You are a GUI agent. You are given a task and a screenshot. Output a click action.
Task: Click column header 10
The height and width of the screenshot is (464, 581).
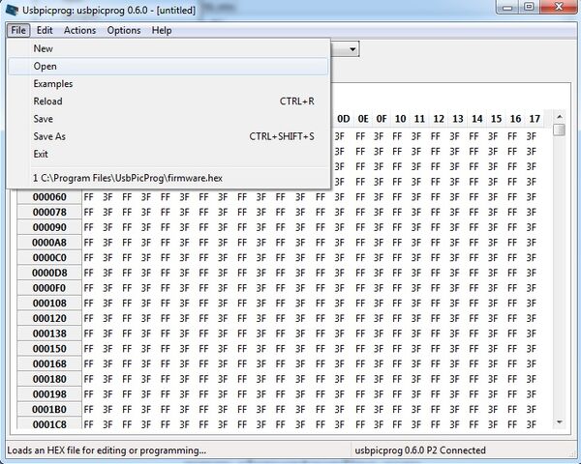[400, 119]
